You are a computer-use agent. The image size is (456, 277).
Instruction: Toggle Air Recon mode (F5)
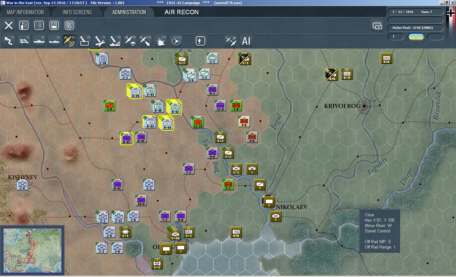point(69,41)
